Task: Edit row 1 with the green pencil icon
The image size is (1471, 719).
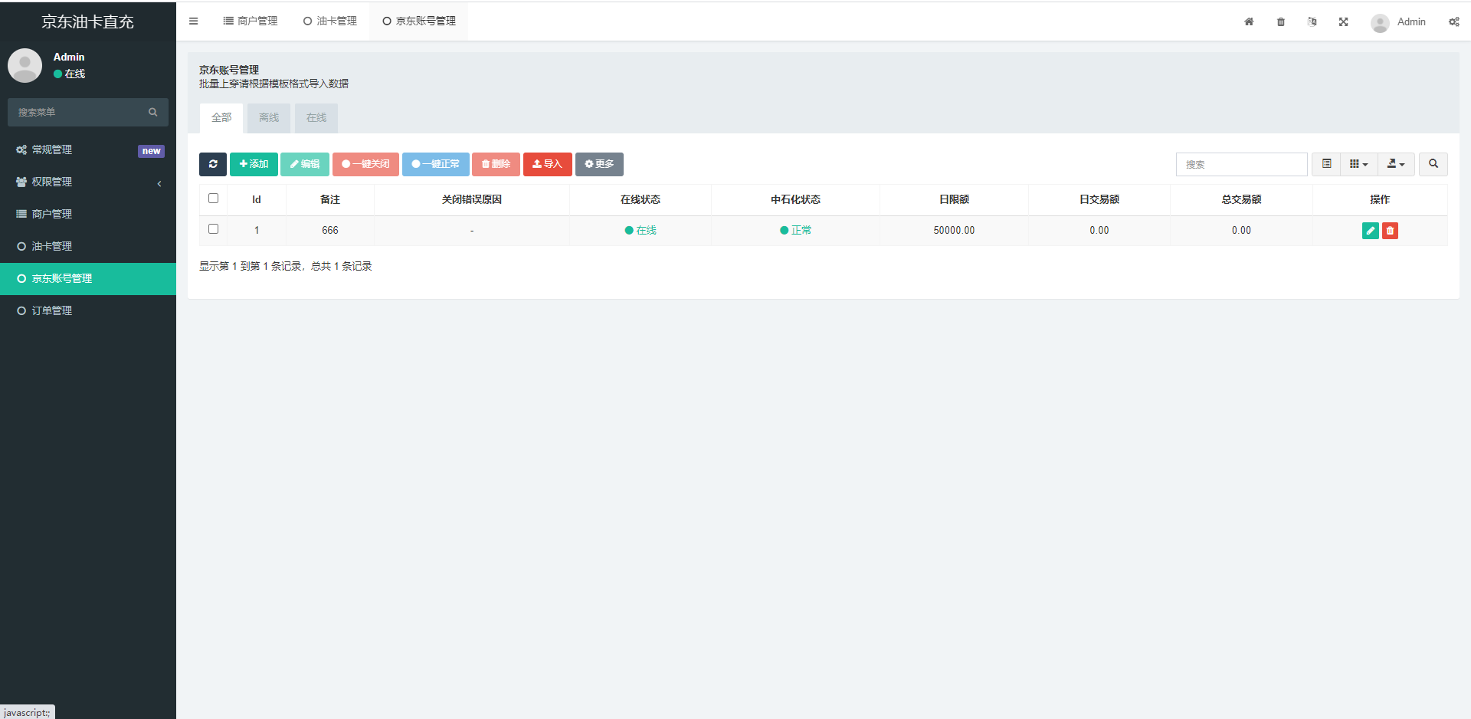Action: click(x=1371, y=230)
